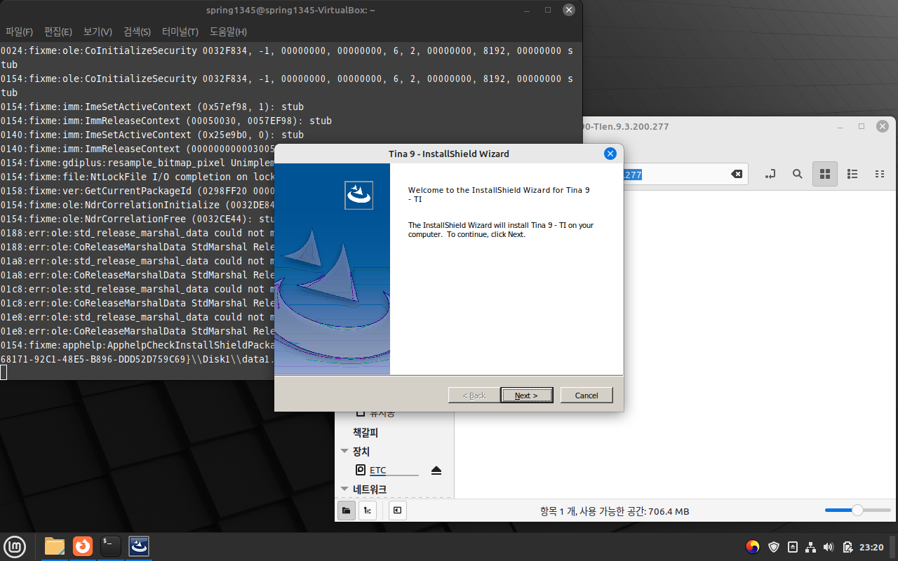Switch file manager to list view
The image size is (898, 561).
point(852,174)
